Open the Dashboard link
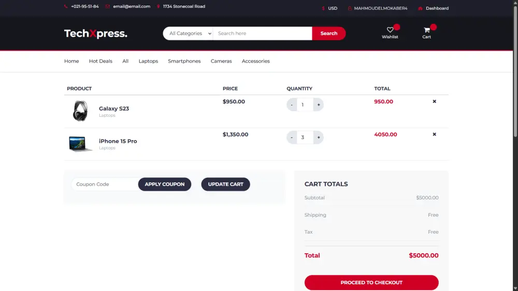 coord(437,8)
